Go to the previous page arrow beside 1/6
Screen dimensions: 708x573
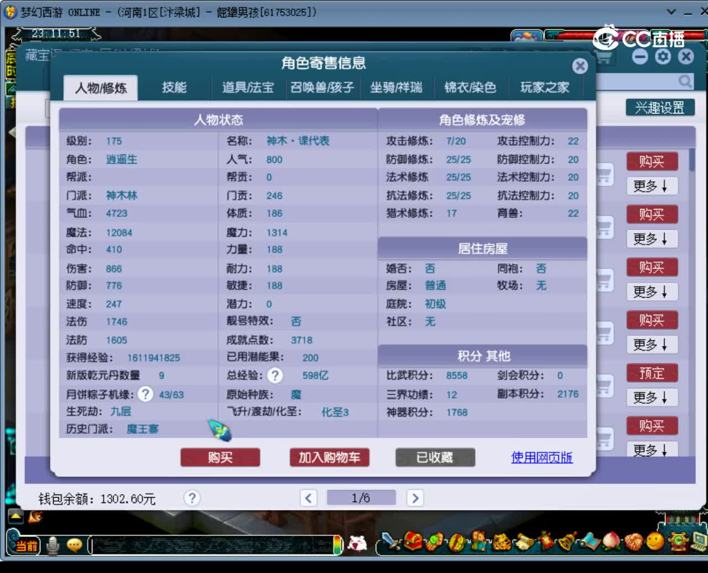[x=309, y=498]
